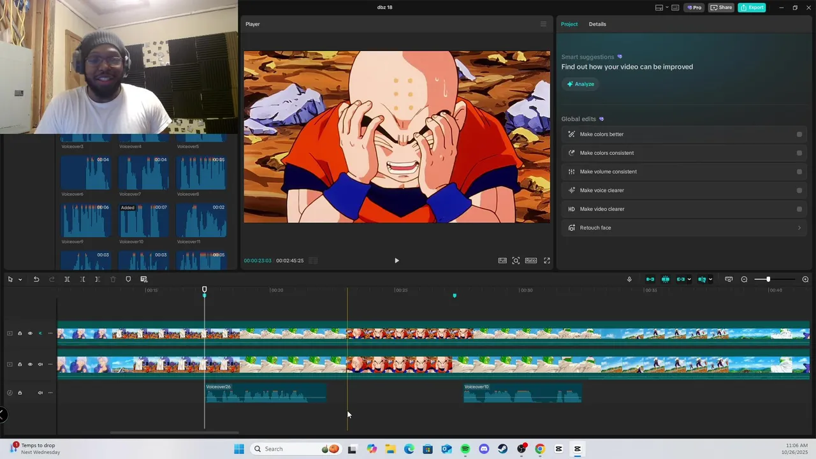Image resolution: width=816 pixels, height=459 pixels.
Task: Select the pointer selection tool
Action: click(10, 279)
